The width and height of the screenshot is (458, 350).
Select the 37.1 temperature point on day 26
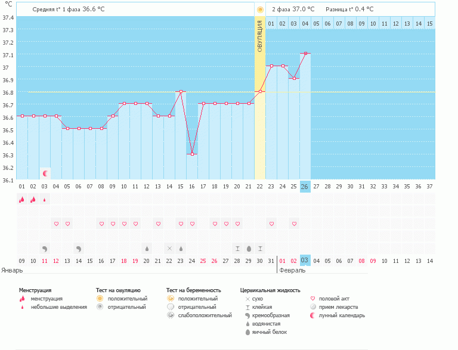pos(305,54)
